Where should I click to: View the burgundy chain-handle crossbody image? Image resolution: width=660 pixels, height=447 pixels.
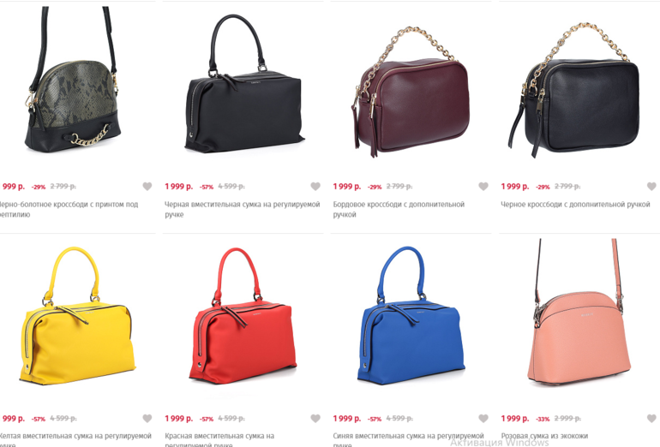point(411,92)
